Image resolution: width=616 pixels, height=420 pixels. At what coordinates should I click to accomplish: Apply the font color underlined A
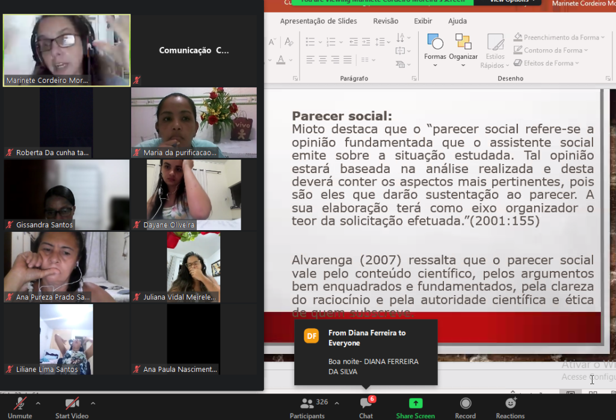pos(281,59)
